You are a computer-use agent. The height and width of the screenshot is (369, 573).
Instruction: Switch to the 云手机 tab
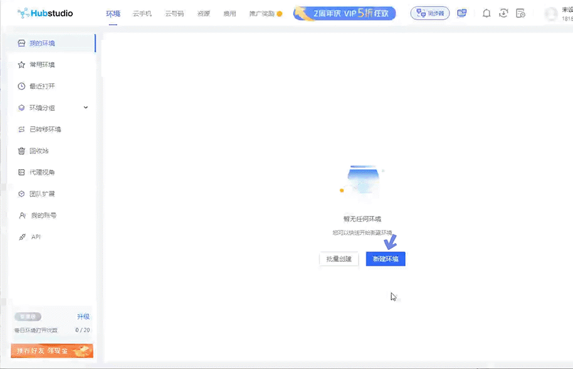click(142, 13)
